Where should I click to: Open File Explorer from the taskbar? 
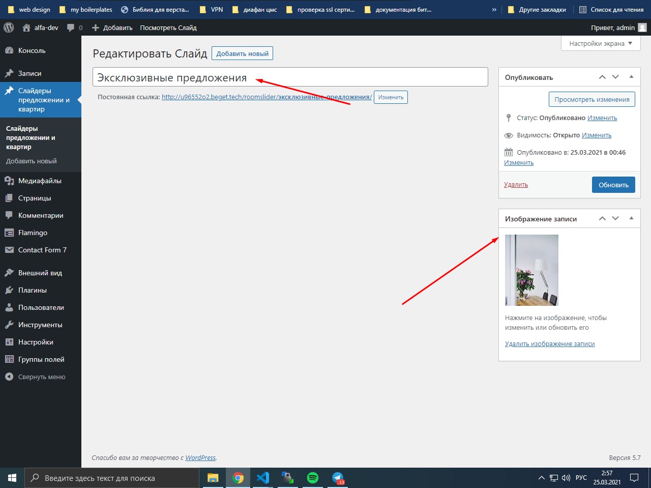pos(213,478)
